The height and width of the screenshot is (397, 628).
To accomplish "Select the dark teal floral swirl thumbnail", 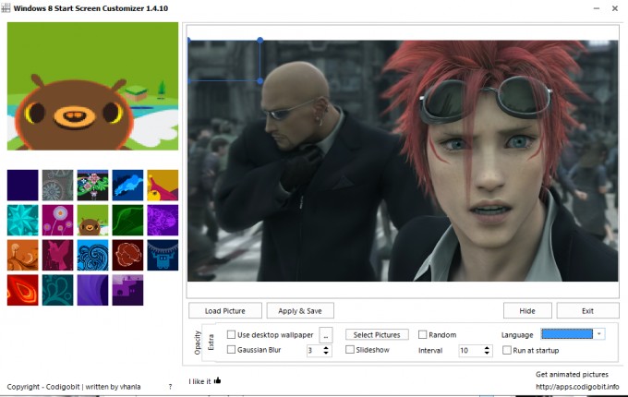I will tap(57, 290).
